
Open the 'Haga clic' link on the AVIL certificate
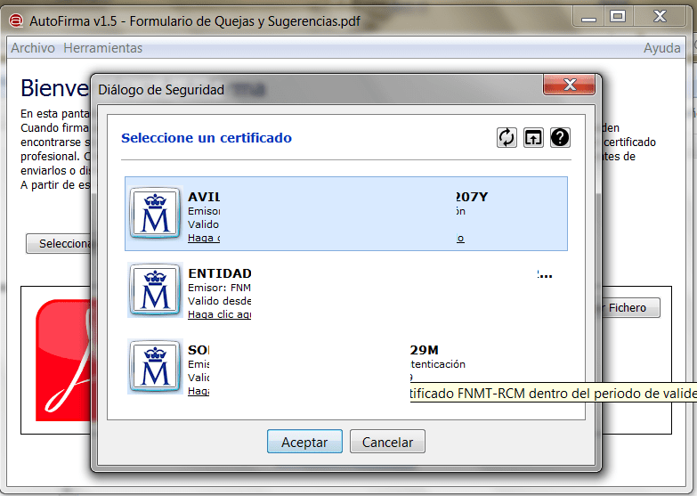click(203, 238)
